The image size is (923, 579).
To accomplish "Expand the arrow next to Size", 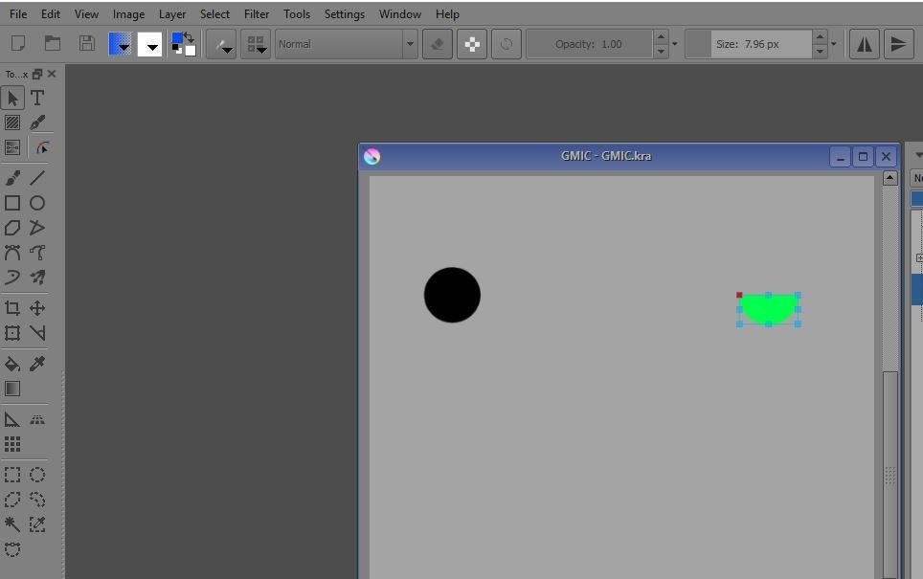I will click(834, 44).
